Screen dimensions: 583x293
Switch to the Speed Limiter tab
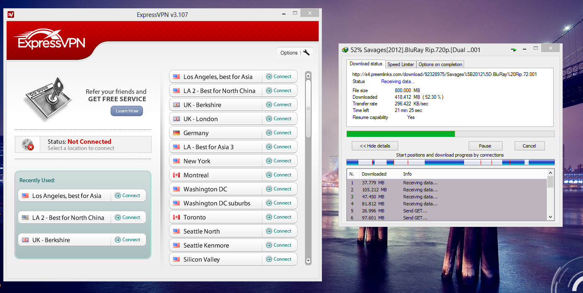401,64
